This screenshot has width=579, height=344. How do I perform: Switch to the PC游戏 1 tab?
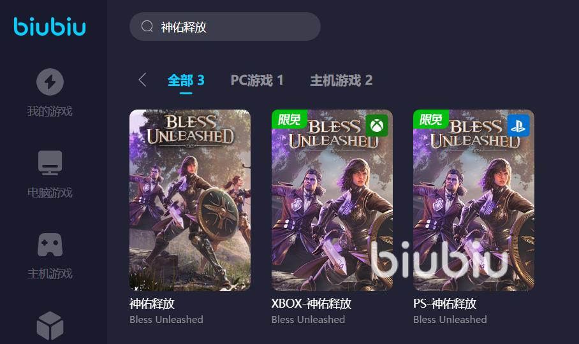pos(257,80)
